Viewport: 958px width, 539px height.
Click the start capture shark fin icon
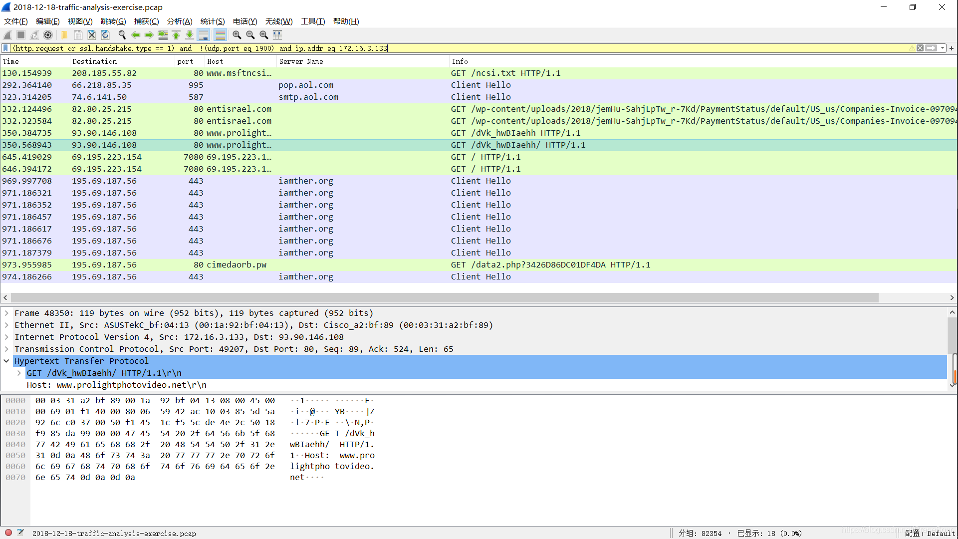[x=7, y=35]
